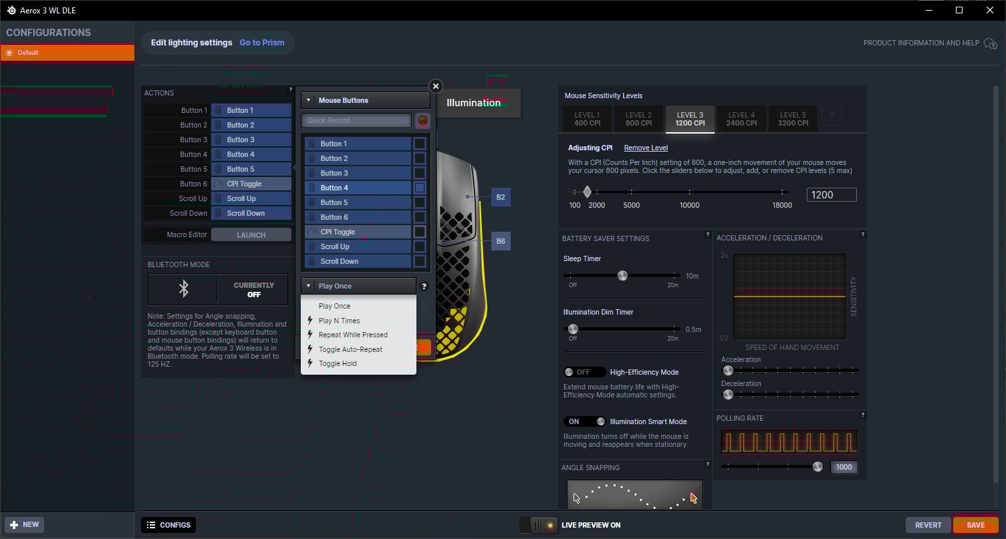This screenshot has height=539, width=1006.
Task: Click the Sleep Timer slider knob
Action: pos(622,276)
